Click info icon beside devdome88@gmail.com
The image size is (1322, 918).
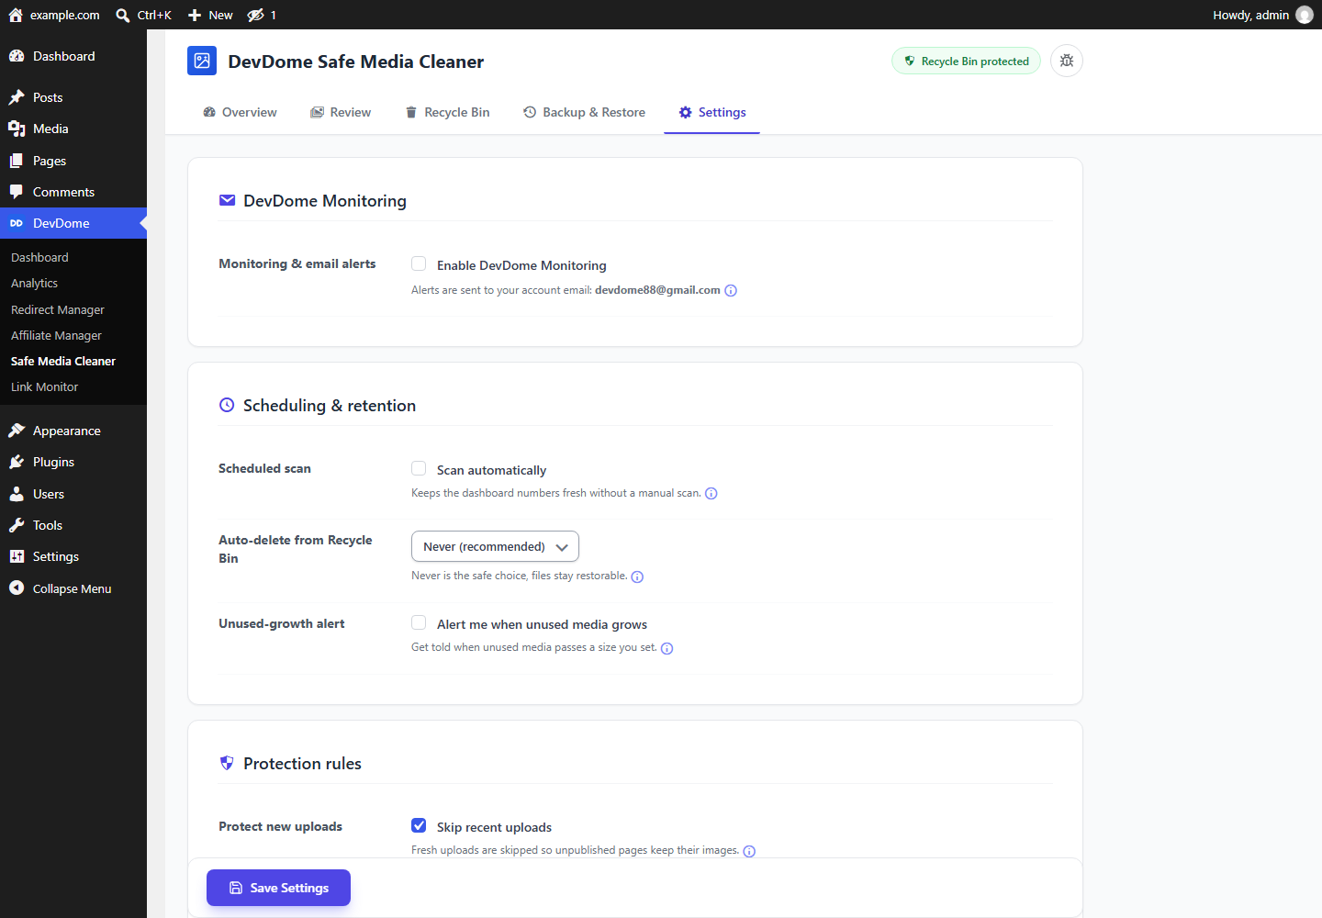pyautogui.click(x=731, y=291)
